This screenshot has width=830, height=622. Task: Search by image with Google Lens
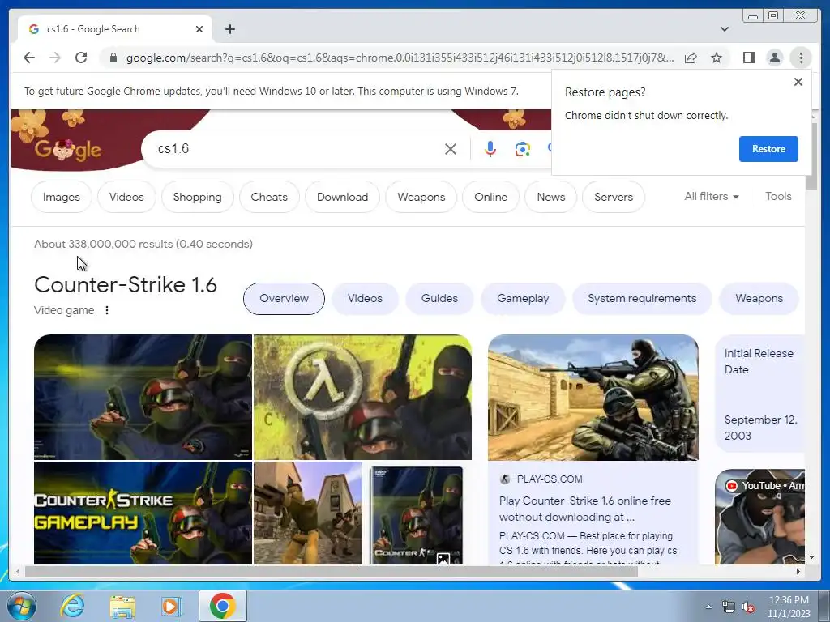tap(523, 149)
